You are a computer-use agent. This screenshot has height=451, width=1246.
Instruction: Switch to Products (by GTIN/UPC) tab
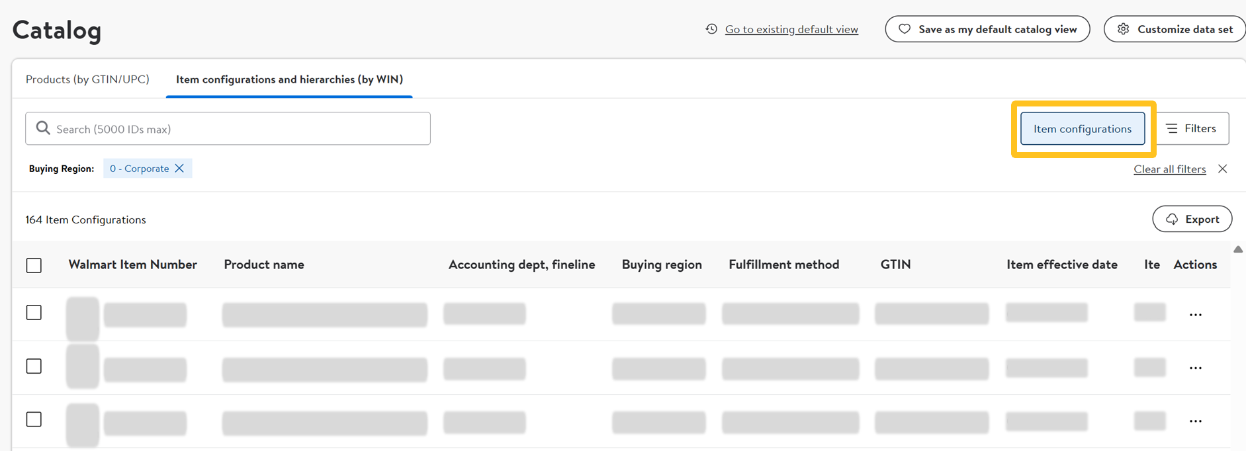coord(87,79)
